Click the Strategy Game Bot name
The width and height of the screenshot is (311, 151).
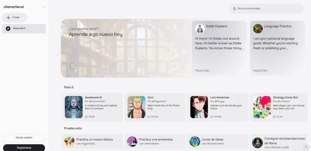click(x=285, y=97)
